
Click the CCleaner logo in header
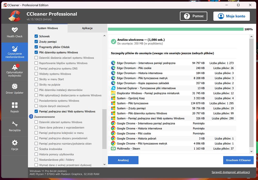14,16
